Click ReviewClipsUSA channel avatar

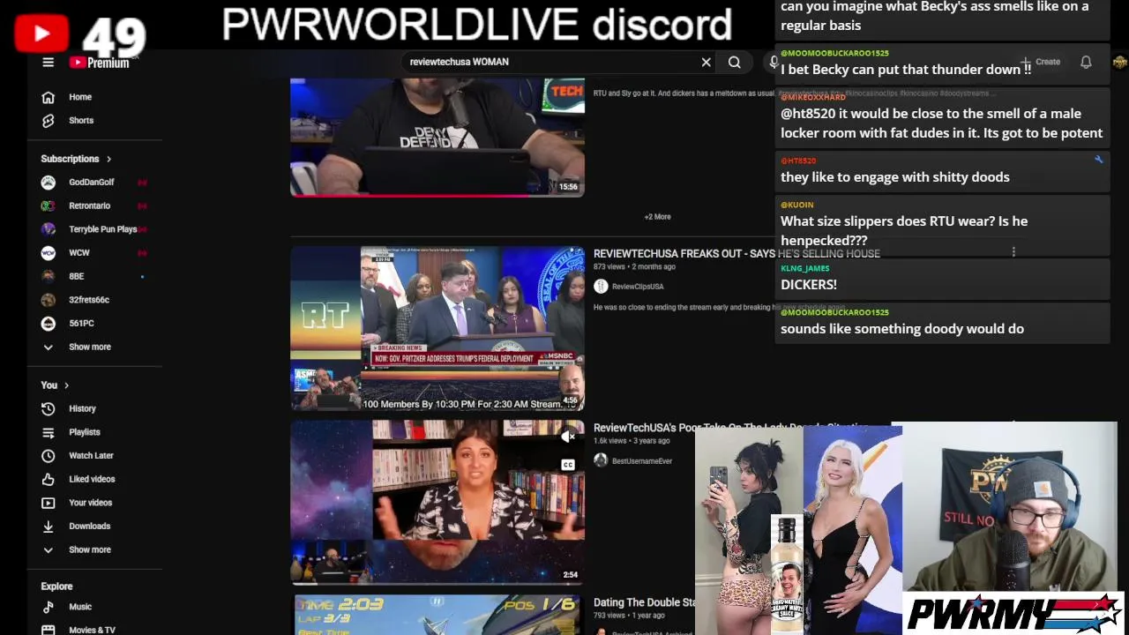pos(601,286)
